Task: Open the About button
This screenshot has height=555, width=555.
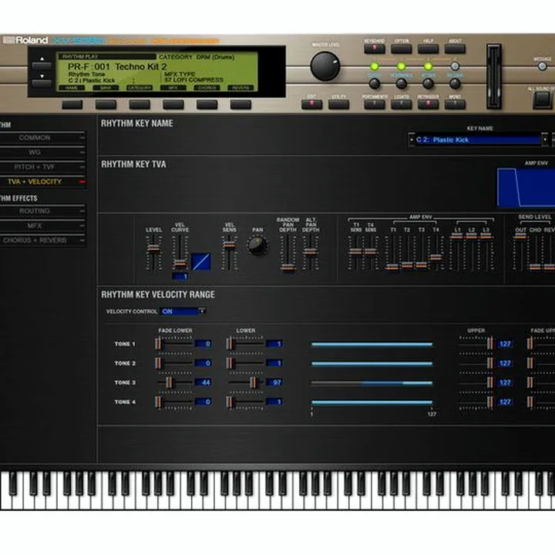Action: pyautogui.click(x=455, y=49)
